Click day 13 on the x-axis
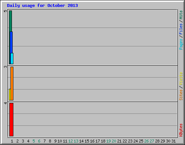Viewport: 185px width, 145px height. click(x=76, y=141)
